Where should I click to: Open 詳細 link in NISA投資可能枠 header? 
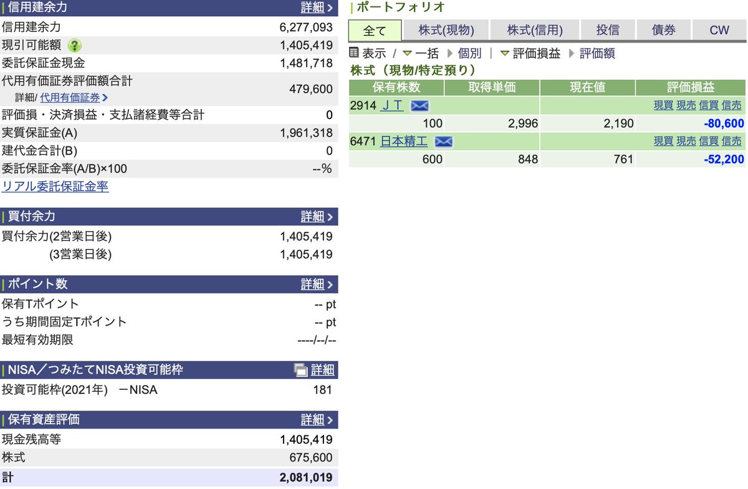(322, 370)
